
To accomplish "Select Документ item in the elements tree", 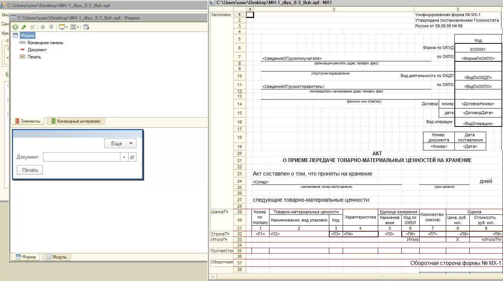I will click(37, 50).
